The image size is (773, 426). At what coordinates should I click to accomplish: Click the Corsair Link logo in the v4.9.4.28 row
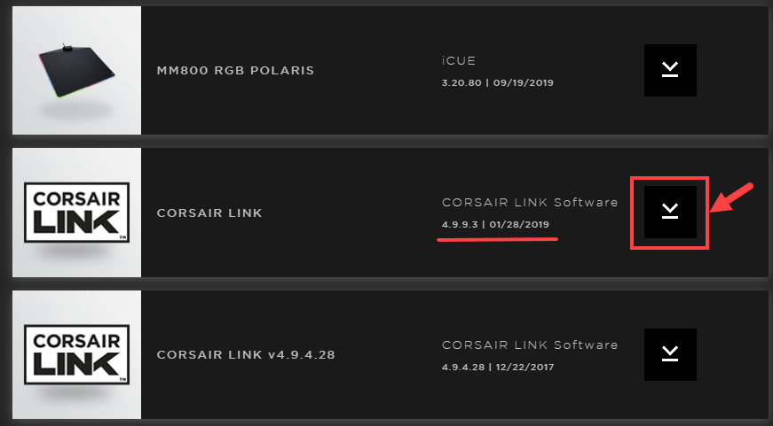point(78,354)
